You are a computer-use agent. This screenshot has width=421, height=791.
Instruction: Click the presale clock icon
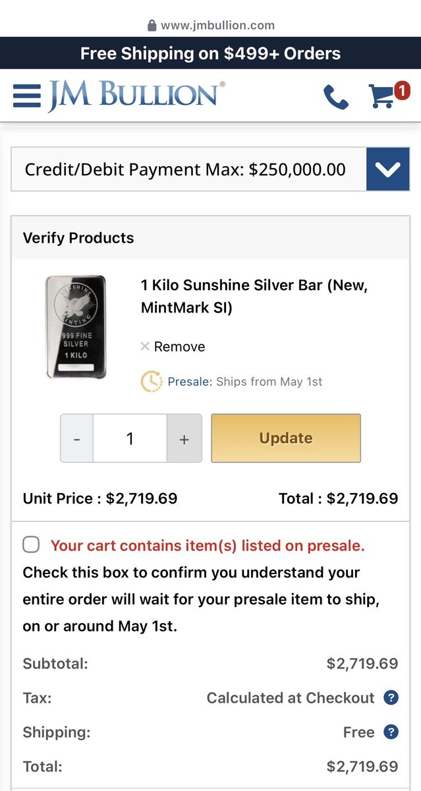coord(152,382)
